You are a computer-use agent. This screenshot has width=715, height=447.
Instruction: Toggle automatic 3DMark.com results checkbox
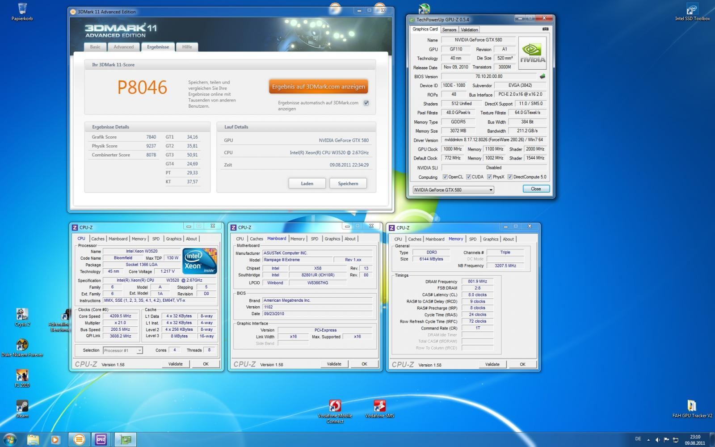pyautogui.click(x=366, y=103)
